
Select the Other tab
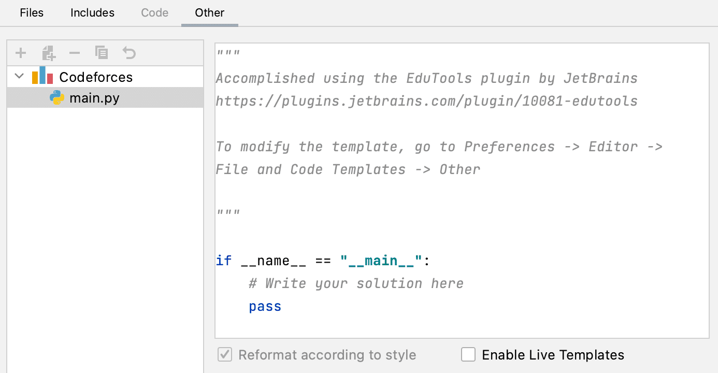pyautogui.click(x=210, y=13)
